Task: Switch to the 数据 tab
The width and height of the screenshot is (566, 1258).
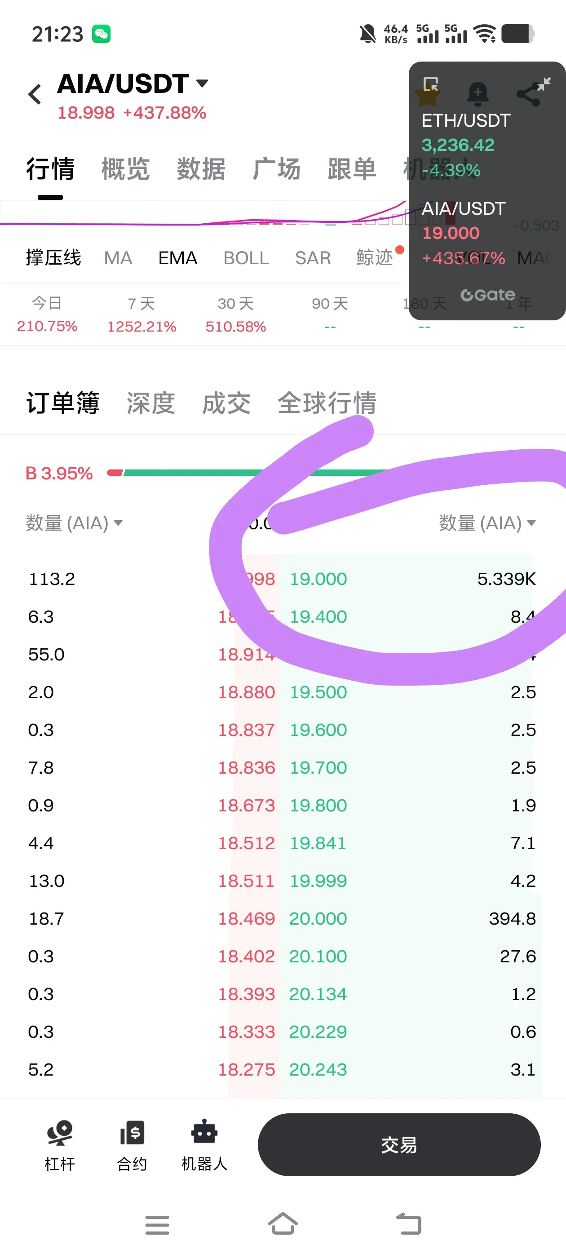Action: [x=201, y=169]
